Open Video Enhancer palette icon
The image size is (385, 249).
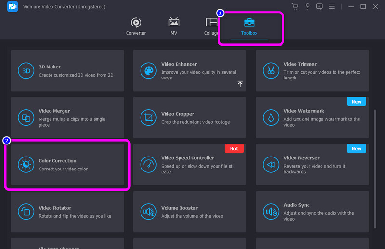point(148,71)
